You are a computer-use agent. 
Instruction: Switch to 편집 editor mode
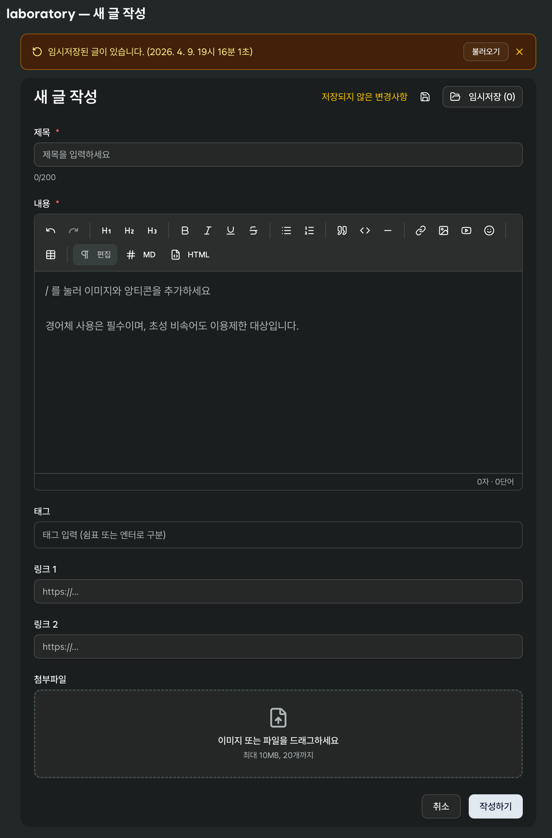[x=95, y=254]
